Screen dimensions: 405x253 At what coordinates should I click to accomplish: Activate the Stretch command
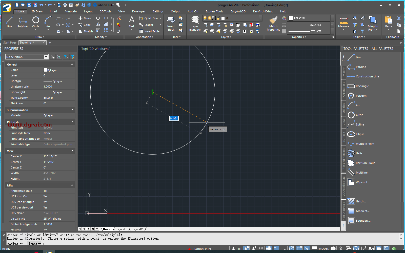pos(86,31)
